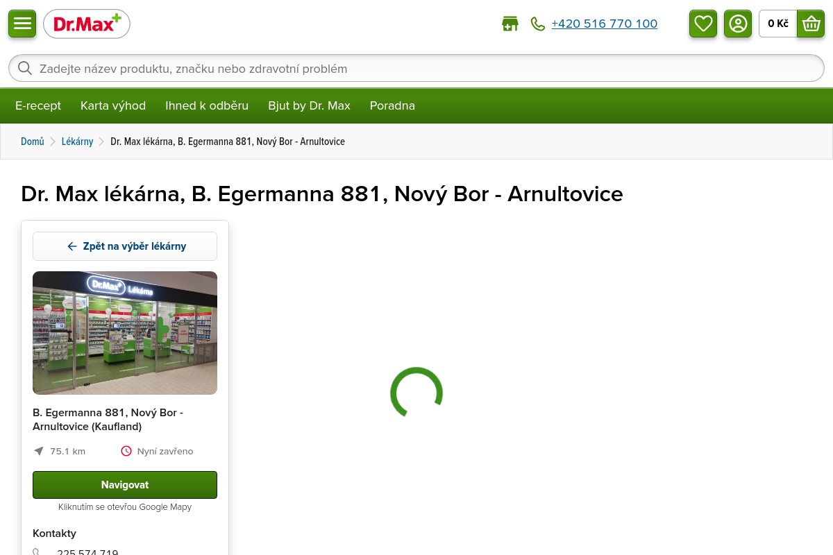
Task: Open Ihned k odběru menu item
Action: click(x=207, y=105)
